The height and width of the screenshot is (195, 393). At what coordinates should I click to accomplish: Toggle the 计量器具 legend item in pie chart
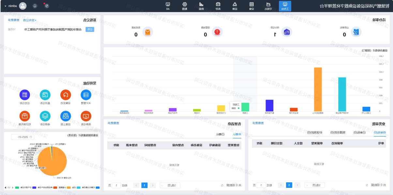[64, 188]
